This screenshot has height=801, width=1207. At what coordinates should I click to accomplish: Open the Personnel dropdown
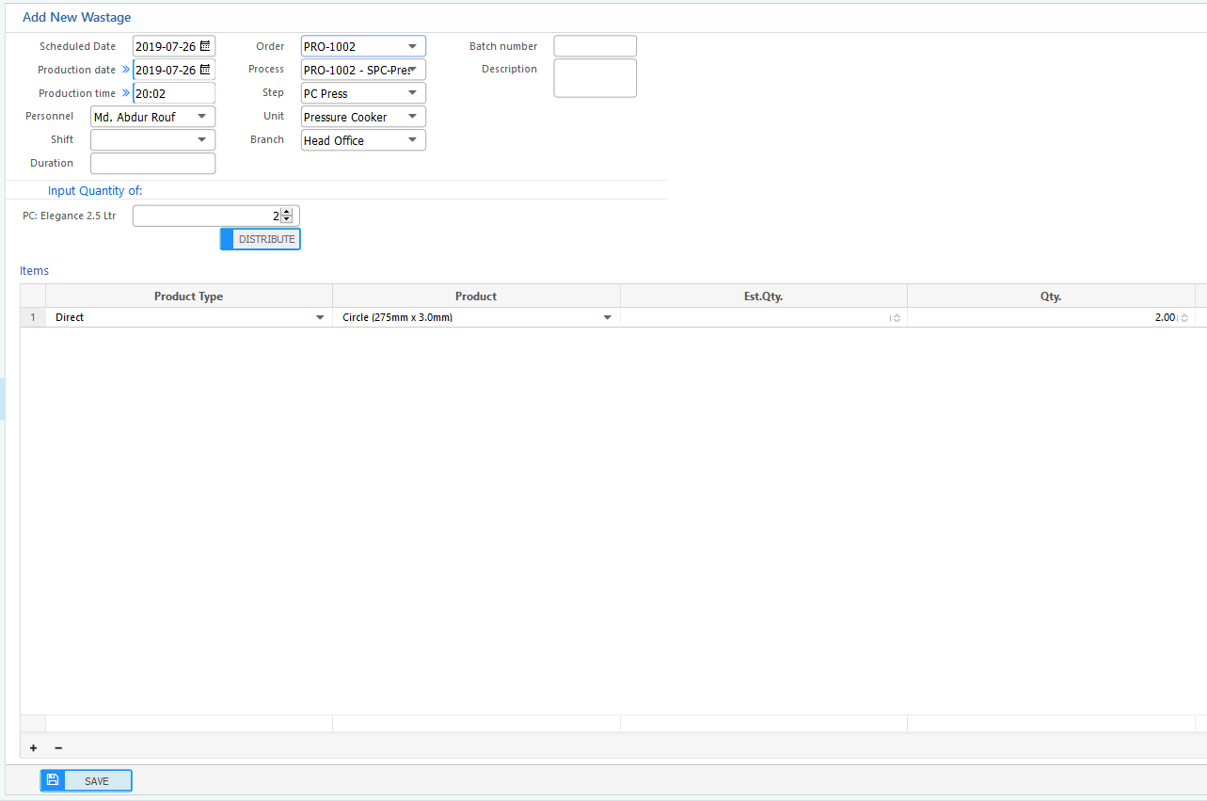201,117
